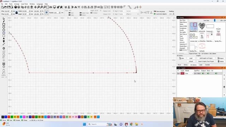Switch to the Console tab
The height and width of the screenshot is (127, 226).
click(207, 65)
